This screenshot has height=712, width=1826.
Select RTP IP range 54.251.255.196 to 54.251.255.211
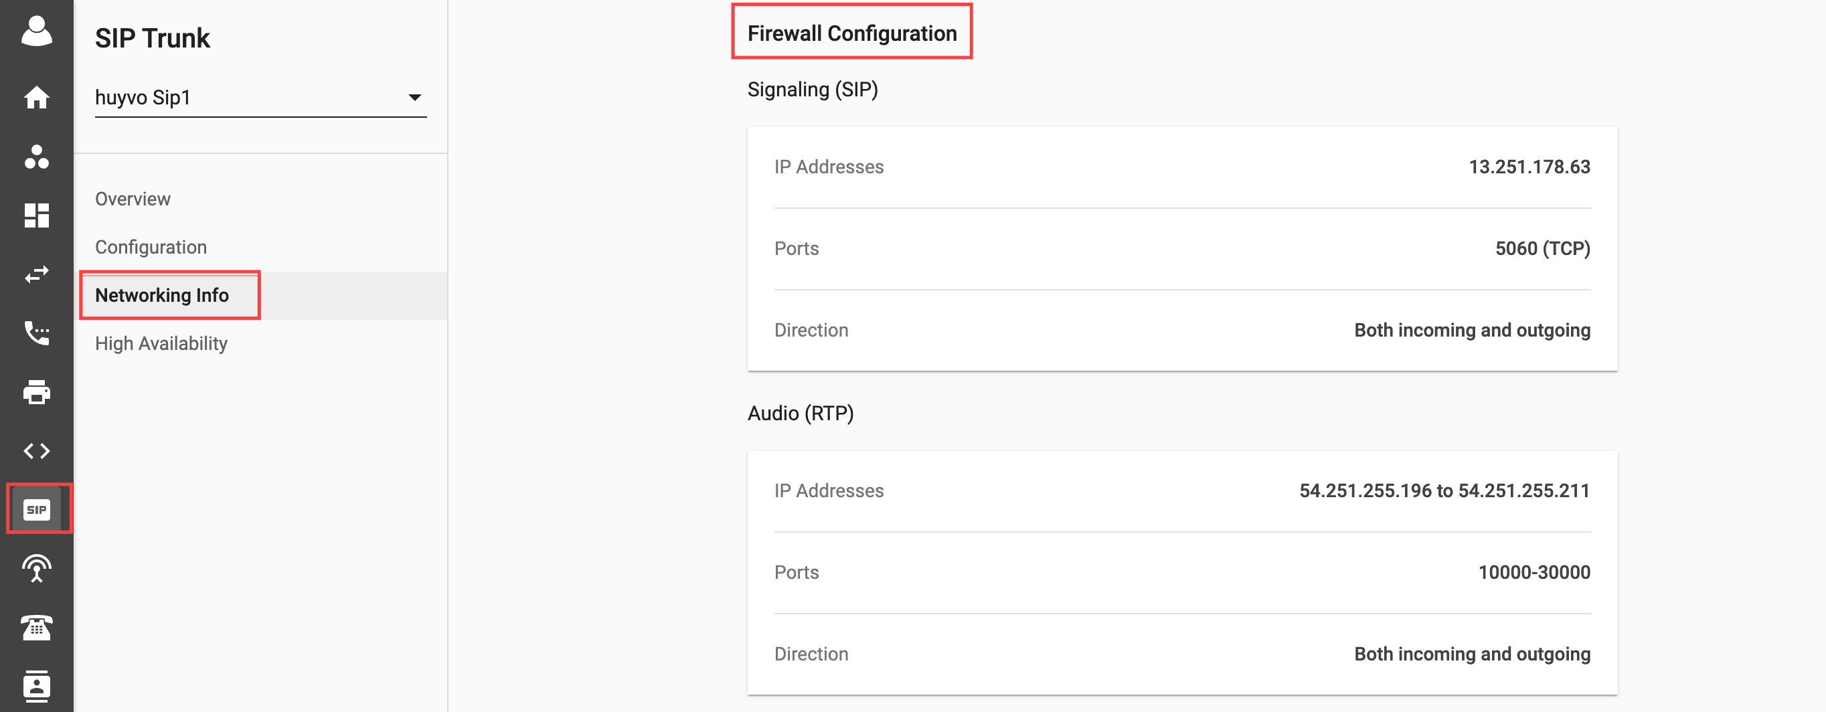(x=1444, y=491)
